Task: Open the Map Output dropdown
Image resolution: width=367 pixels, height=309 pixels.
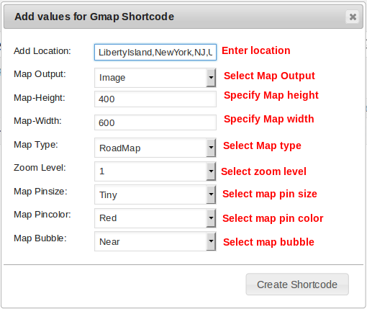Action: click(x=155, y=78)
